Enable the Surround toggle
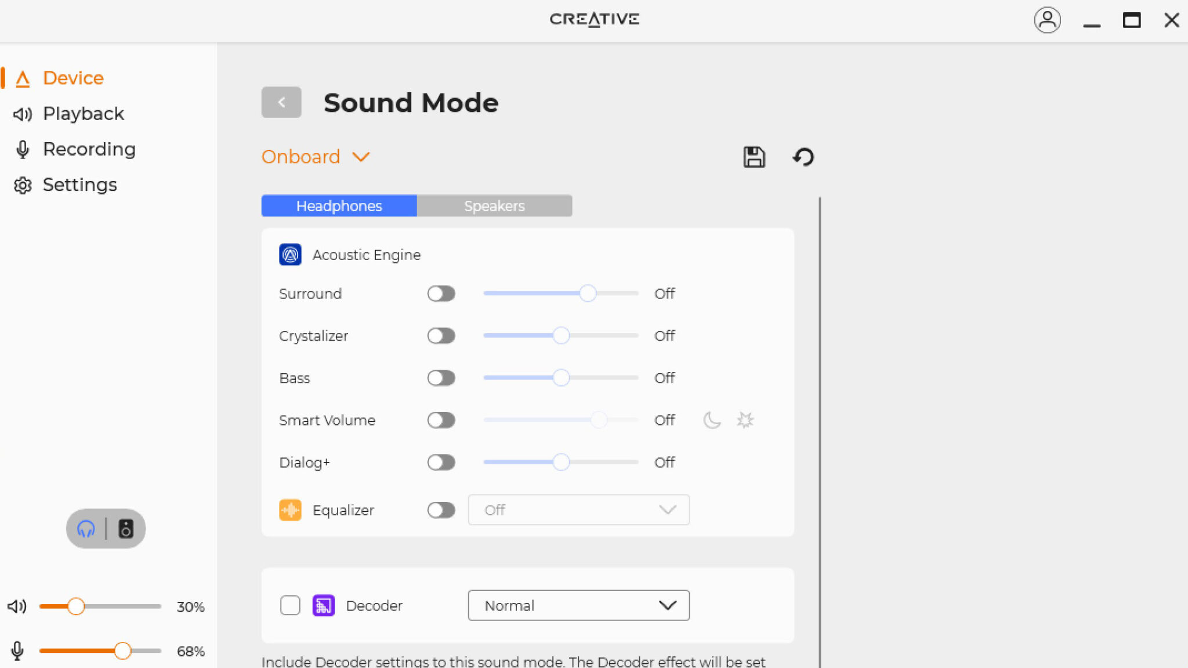The height and width of the screenshot is (668, 1188). click(441, 294)
